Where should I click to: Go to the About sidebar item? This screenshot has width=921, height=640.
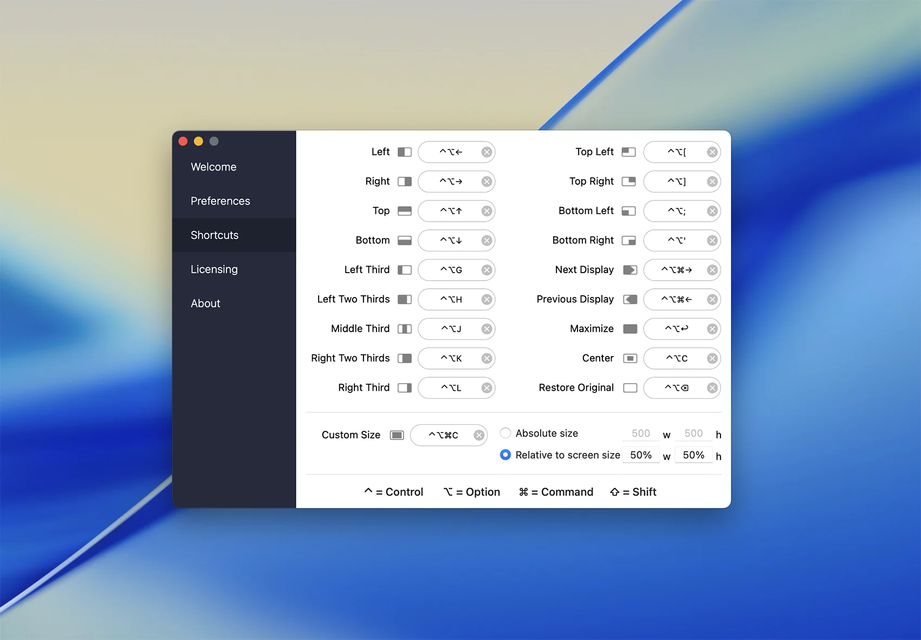205,303
